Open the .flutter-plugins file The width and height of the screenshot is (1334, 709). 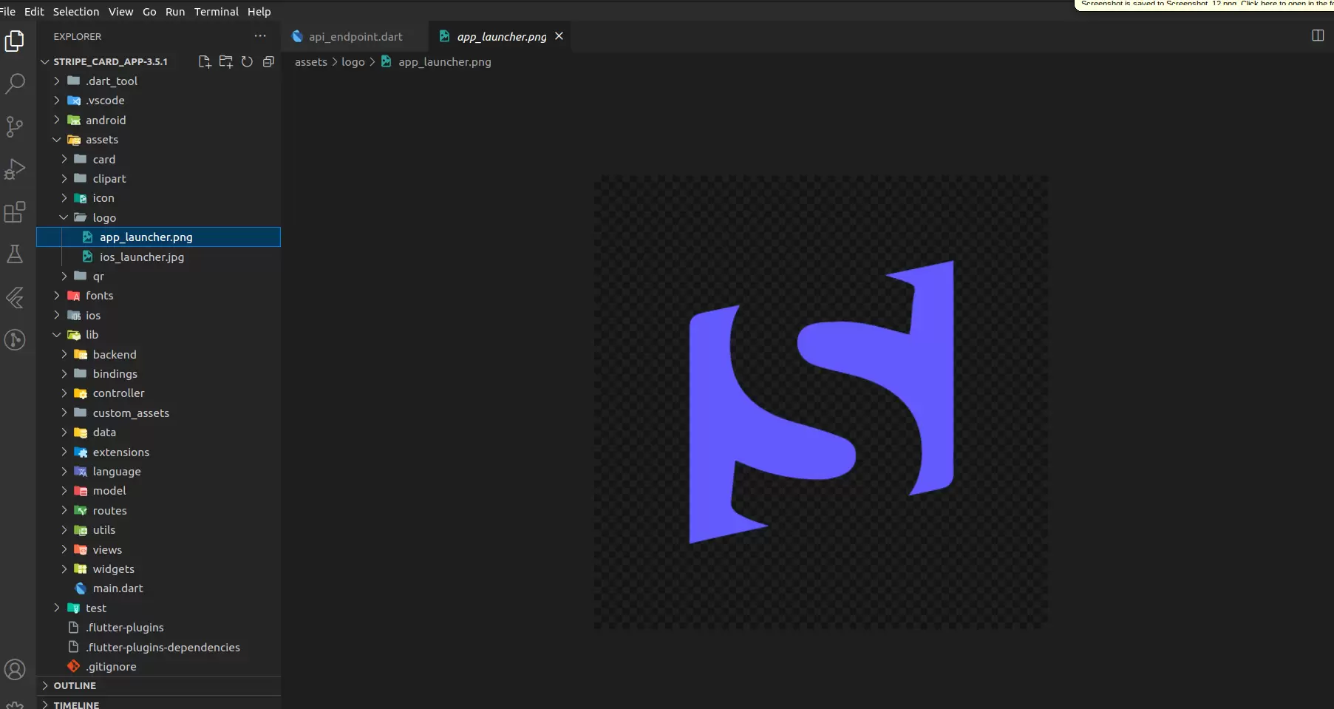point(158,628)
